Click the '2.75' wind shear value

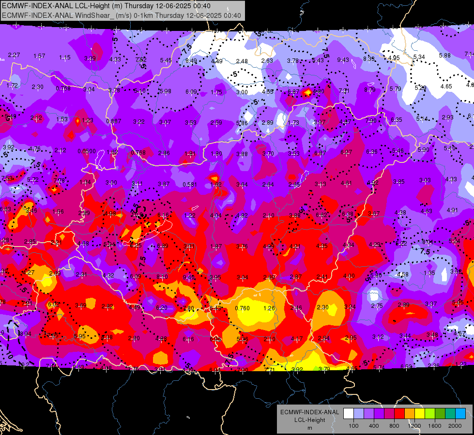(377, 306)
